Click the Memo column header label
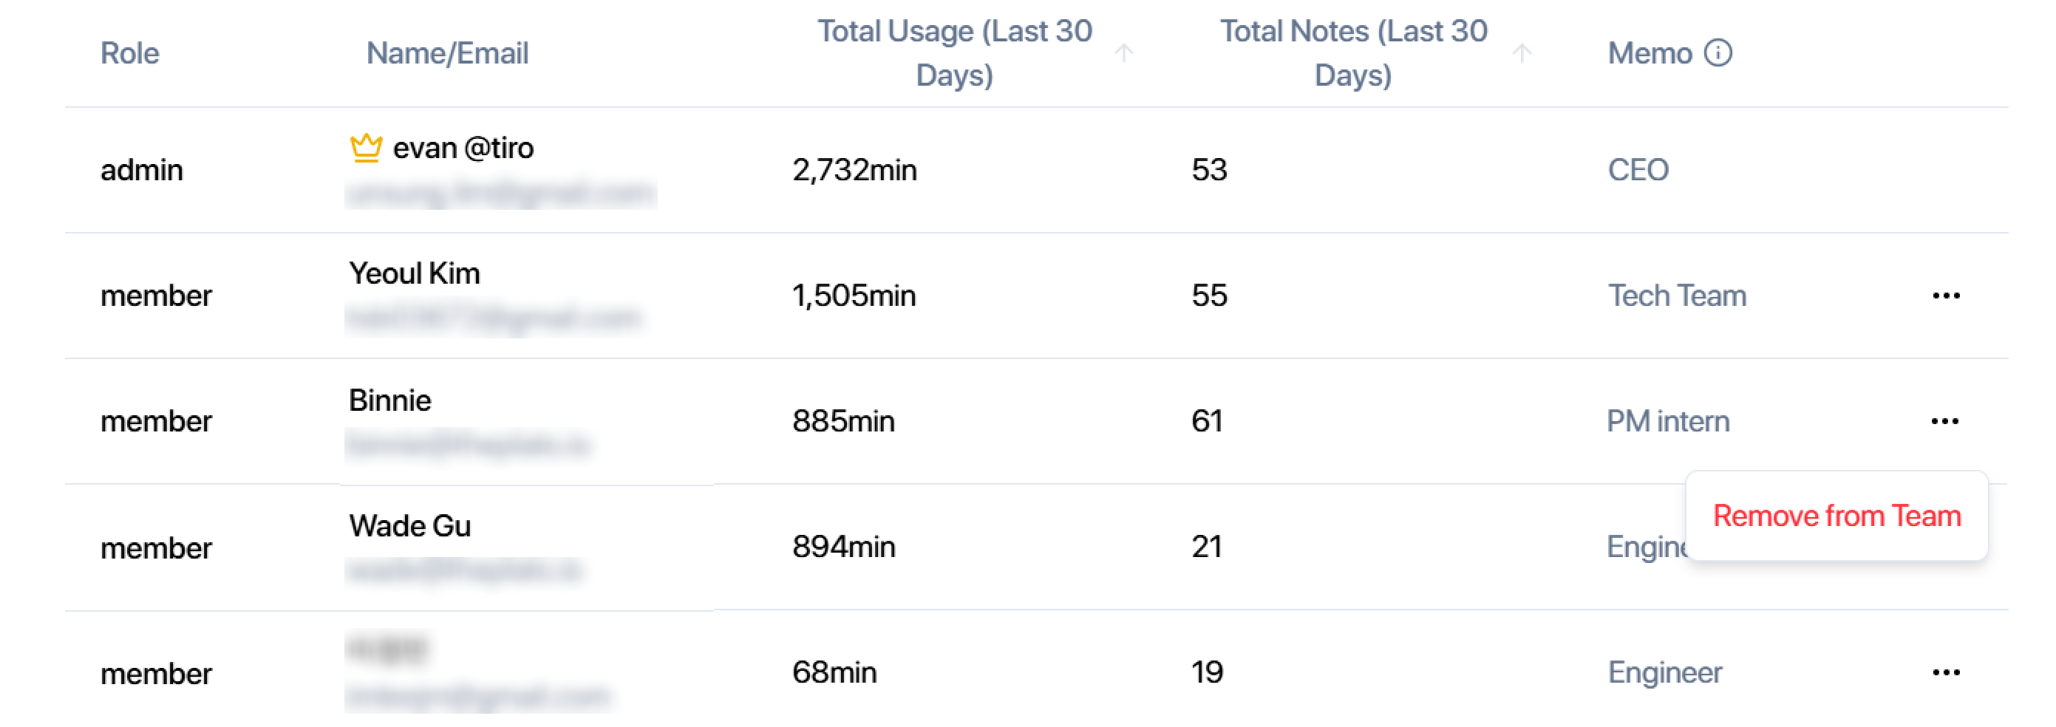2056x727 pixels. click(1649, 53)
